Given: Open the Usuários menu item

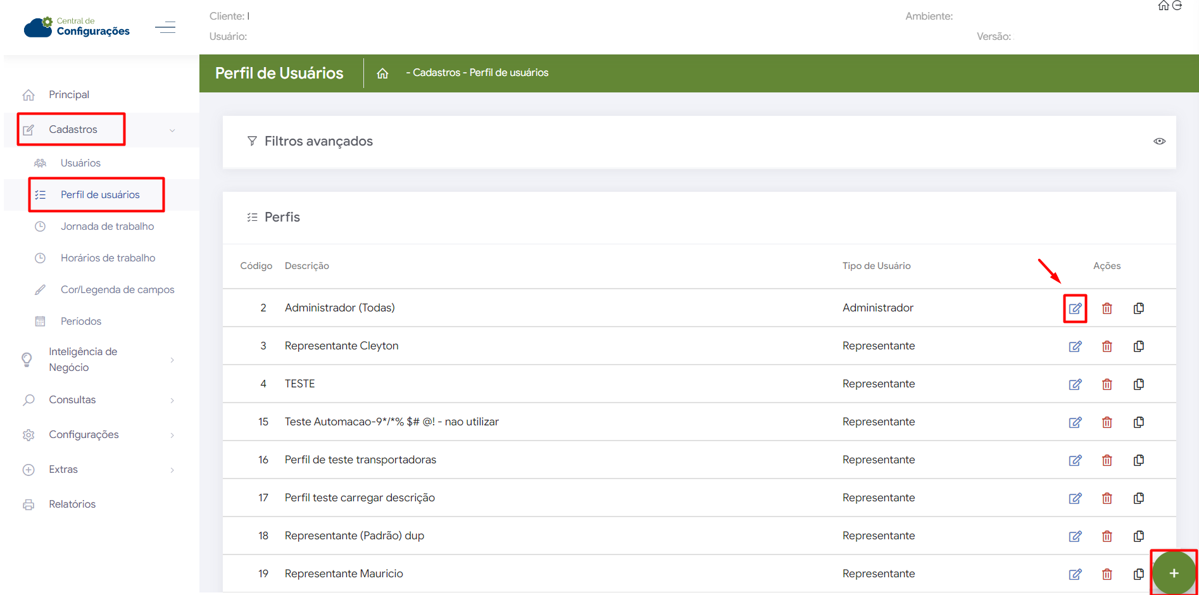Looking at the screenshot, I should pos(80,163).
